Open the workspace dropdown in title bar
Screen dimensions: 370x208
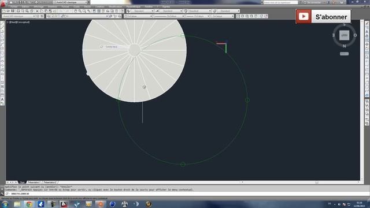tap(71, 2)
